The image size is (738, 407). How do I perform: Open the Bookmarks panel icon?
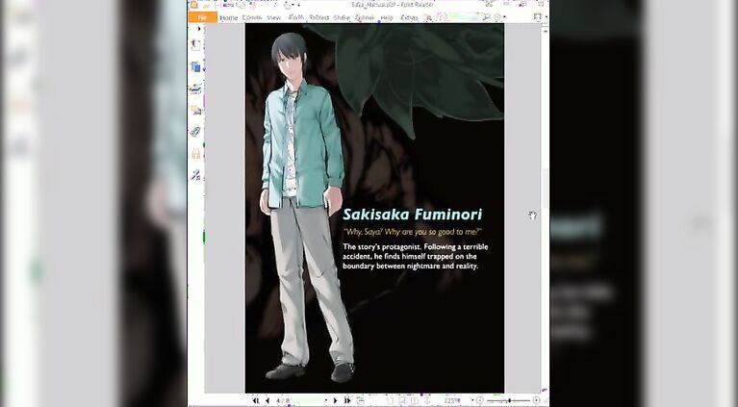[195, 45]
